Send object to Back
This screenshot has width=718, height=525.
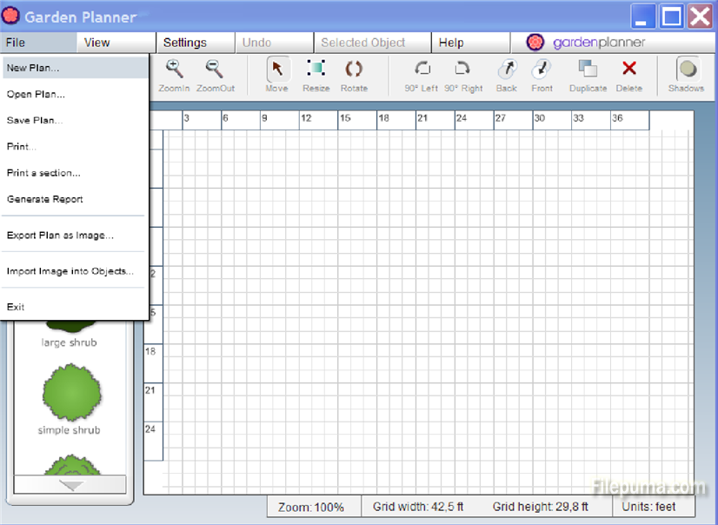click(506, 70)
